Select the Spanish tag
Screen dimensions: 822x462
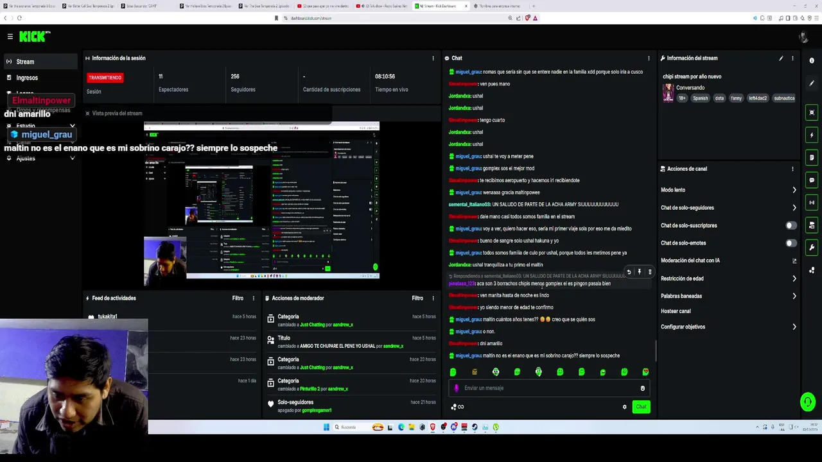coord(700,98)
